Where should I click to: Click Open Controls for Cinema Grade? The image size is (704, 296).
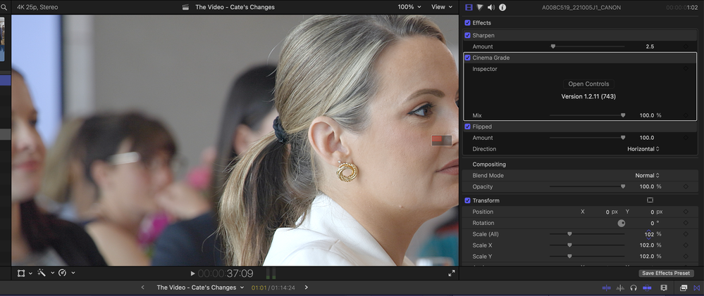[x=588, y=84]
